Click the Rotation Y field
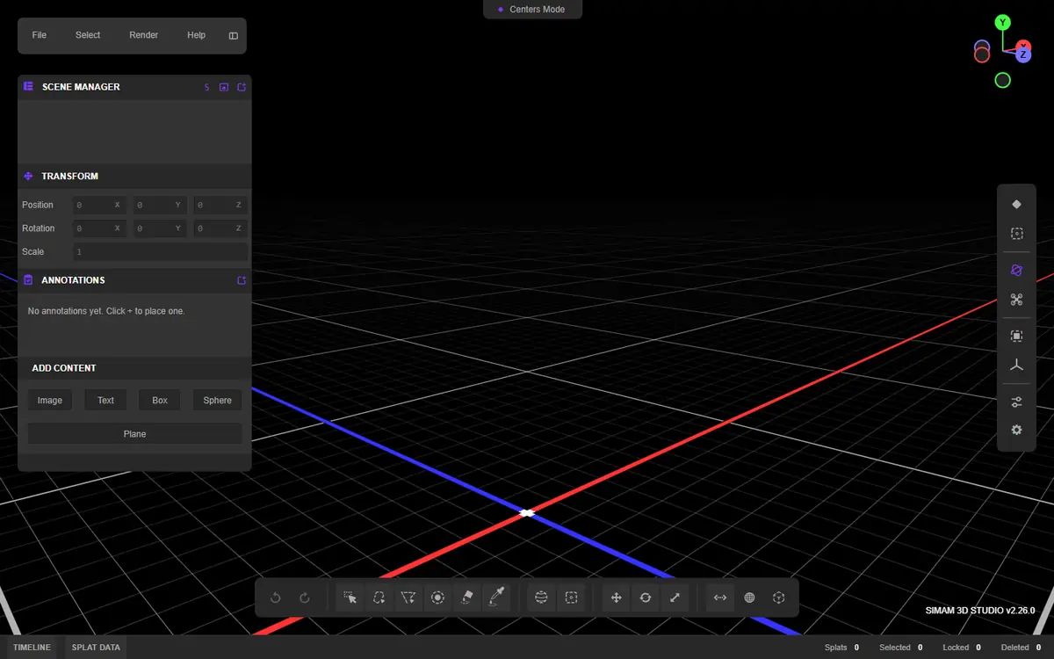 [161, 228]
